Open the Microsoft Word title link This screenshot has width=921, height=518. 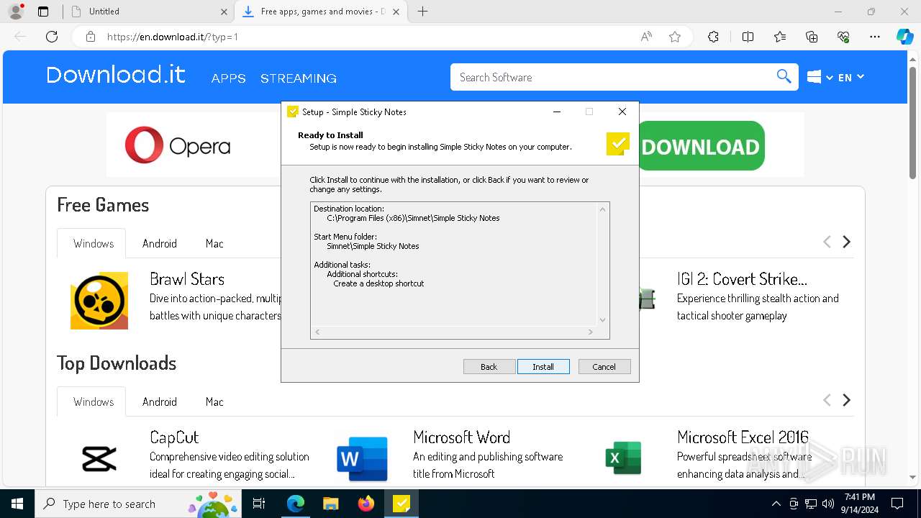[462, 437]
